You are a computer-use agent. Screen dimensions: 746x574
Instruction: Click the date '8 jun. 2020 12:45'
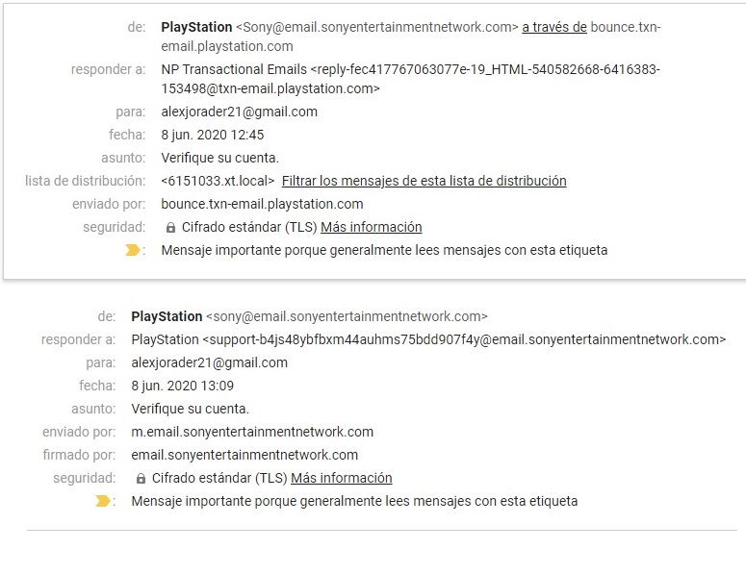click(x=212, y=135)
